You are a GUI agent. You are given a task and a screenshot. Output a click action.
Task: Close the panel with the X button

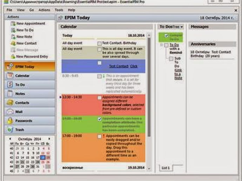(x=236, y=10)
